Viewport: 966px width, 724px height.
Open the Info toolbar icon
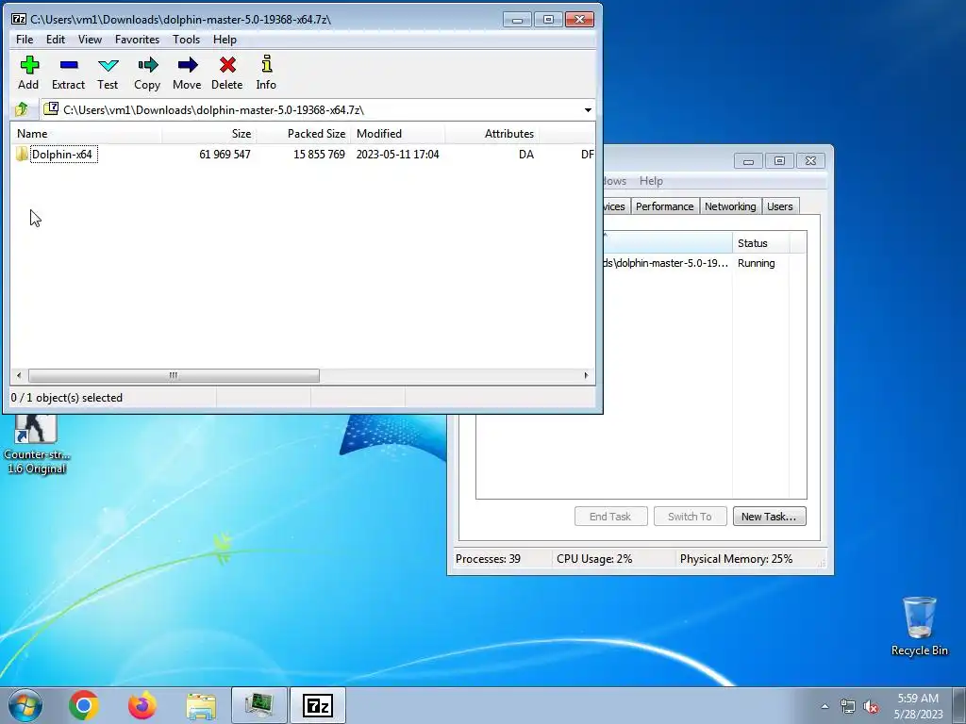click(x=266, y=73)
